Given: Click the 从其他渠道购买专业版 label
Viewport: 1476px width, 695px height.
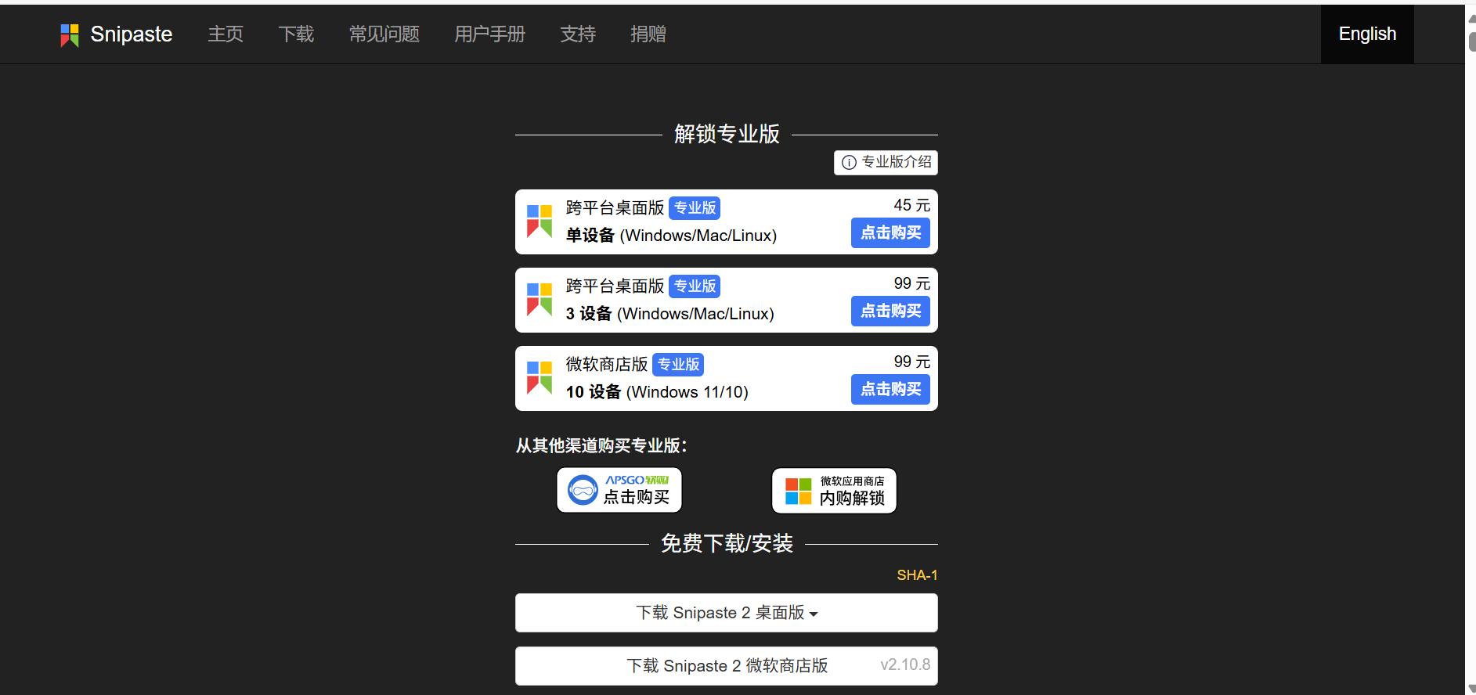Looking at the screenshot, I should pos(601,446).
